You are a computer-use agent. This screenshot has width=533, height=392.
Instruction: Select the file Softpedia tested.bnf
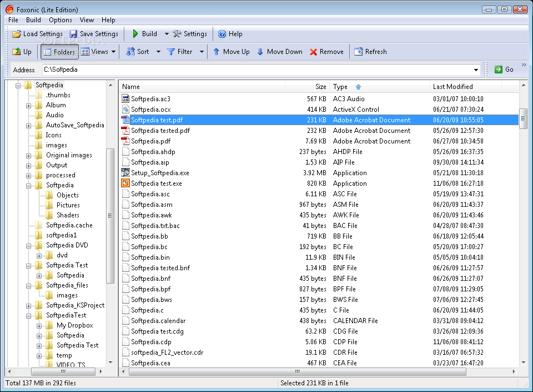160,268
